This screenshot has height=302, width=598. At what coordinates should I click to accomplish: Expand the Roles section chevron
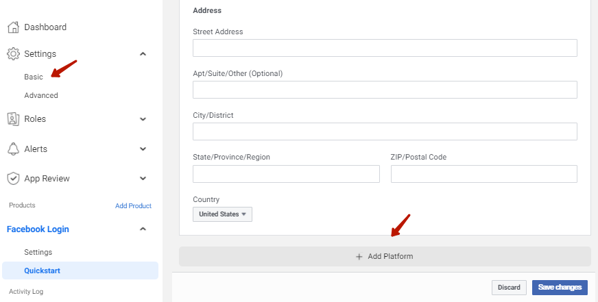[143, 119]
